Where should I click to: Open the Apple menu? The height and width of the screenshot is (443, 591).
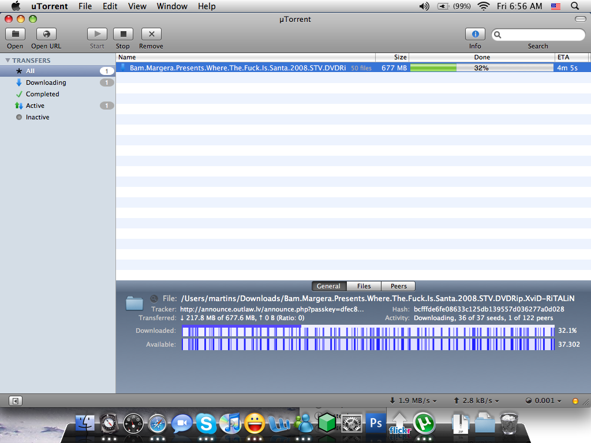point(16,6)
